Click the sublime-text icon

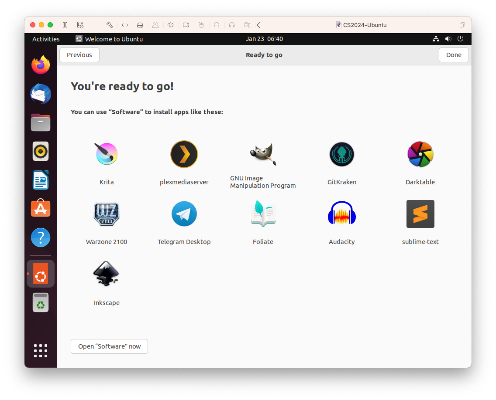point(420,214)
